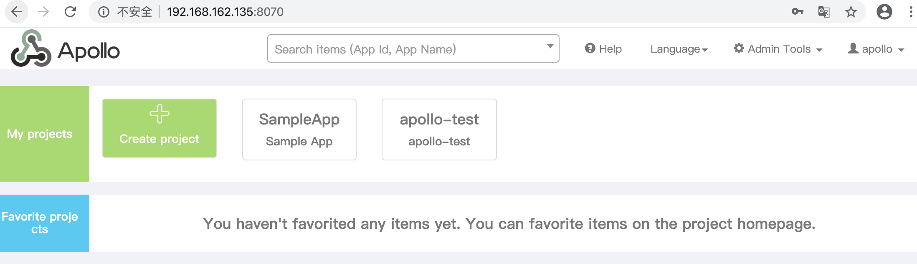Bookmark this page with the star icon
The width and height of the screenshot is (917, 264).
(x=851, y=12)
